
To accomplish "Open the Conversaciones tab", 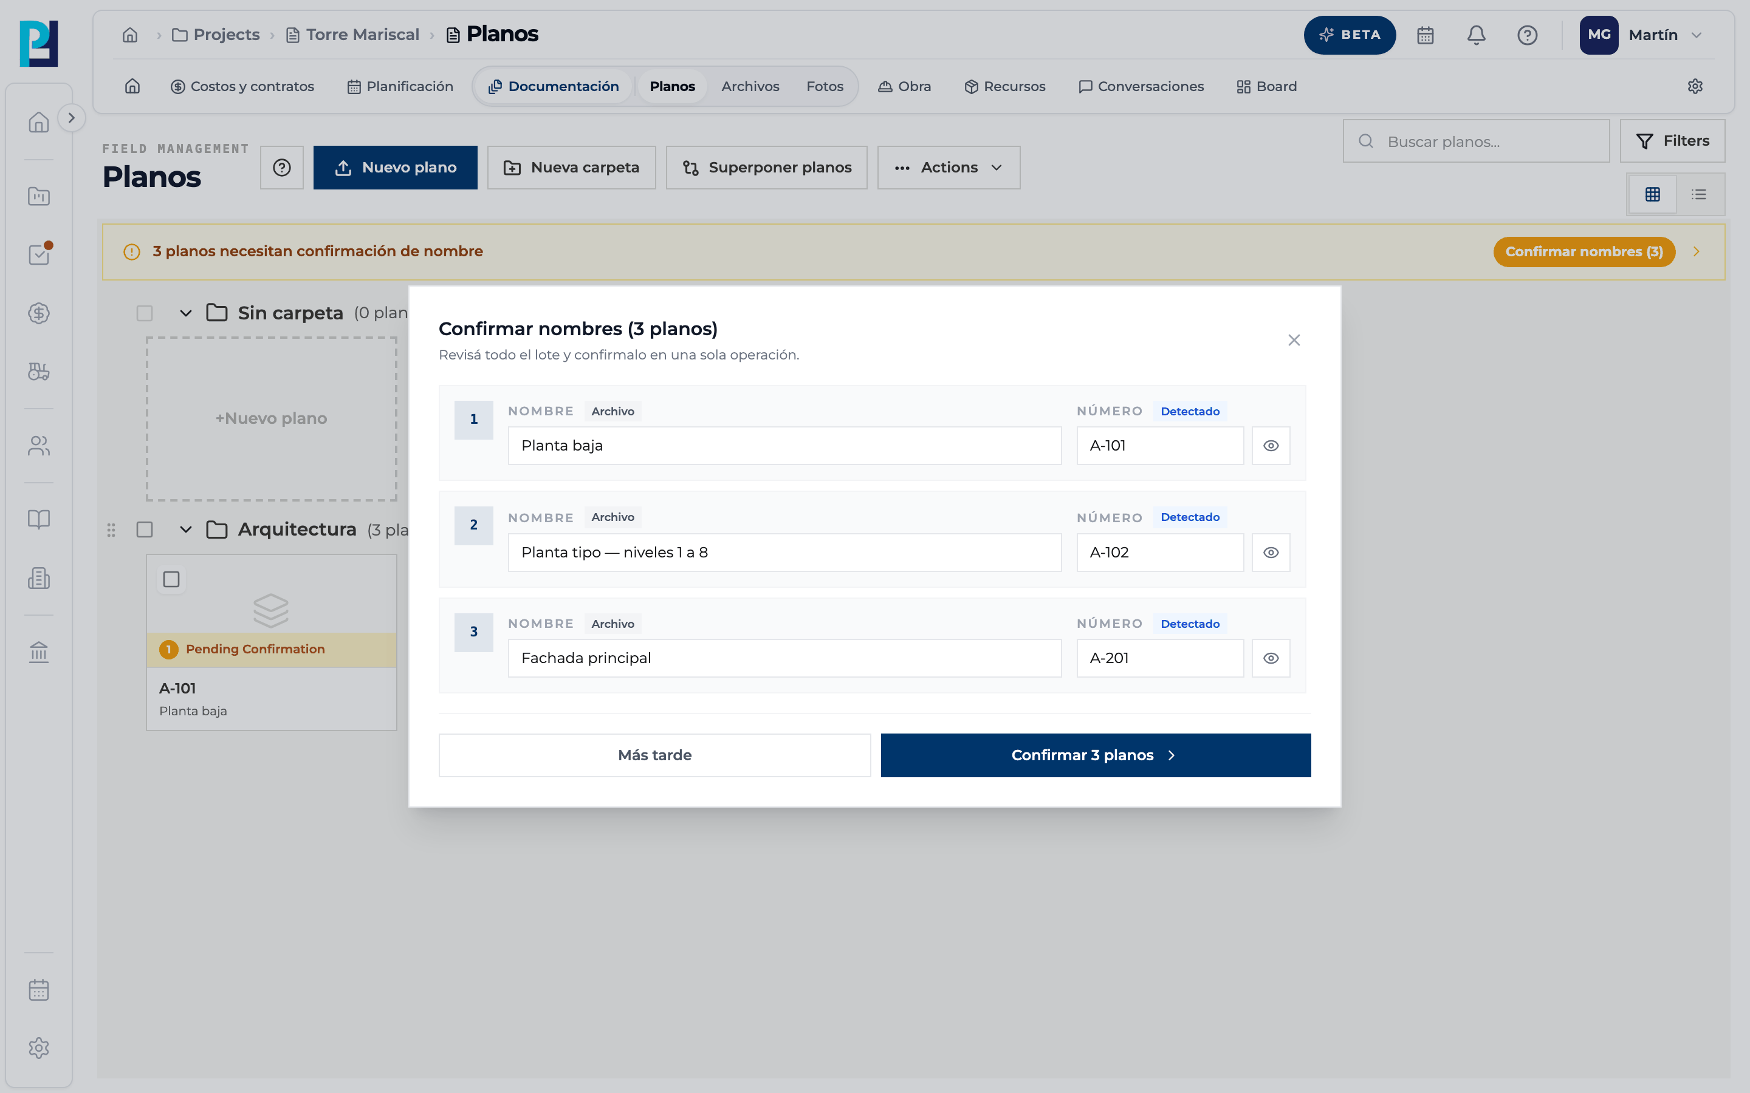I will (x=1141, y=86).
